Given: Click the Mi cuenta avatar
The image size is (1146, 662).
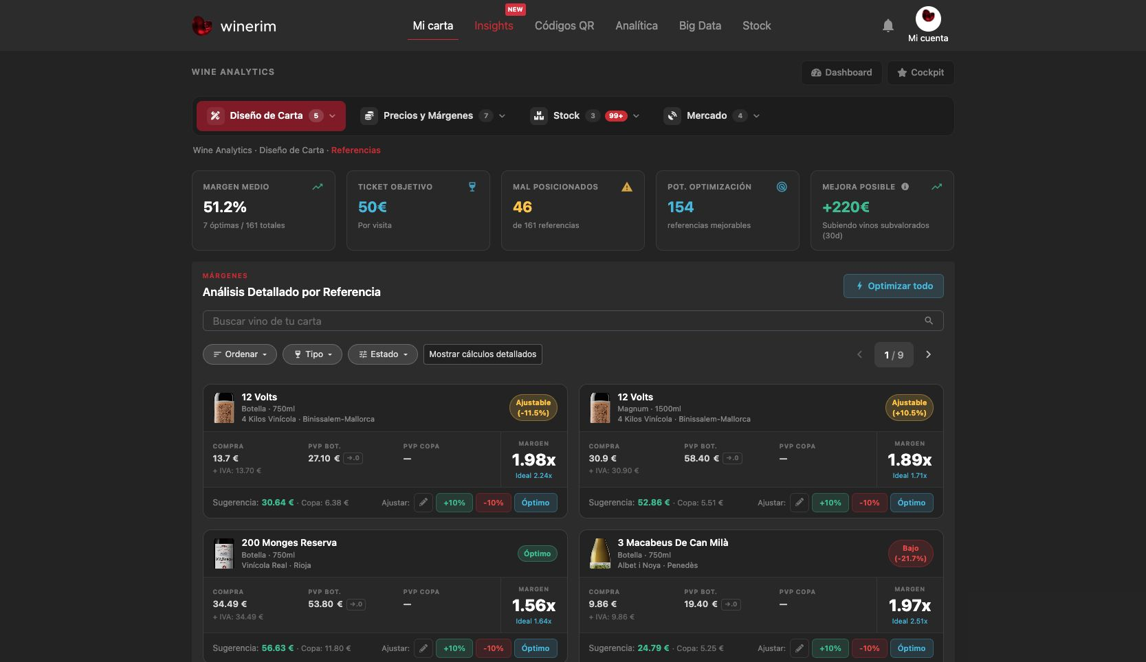Looking at the screenshot, I should pyautogui.click(x=928, y=19).
